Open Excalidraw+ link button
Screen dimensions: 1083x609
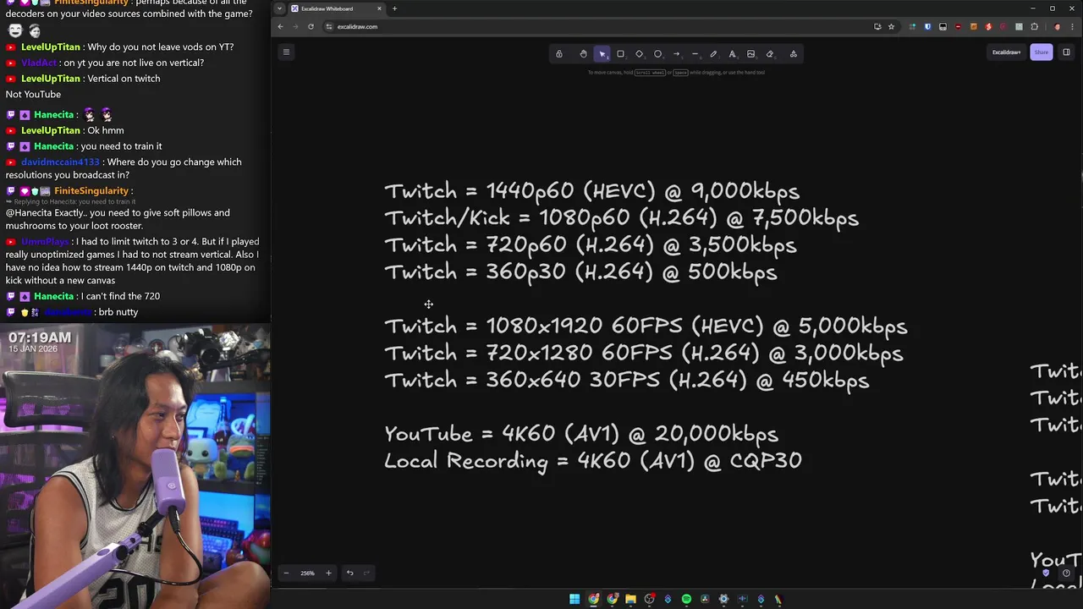coord(1006,52)
